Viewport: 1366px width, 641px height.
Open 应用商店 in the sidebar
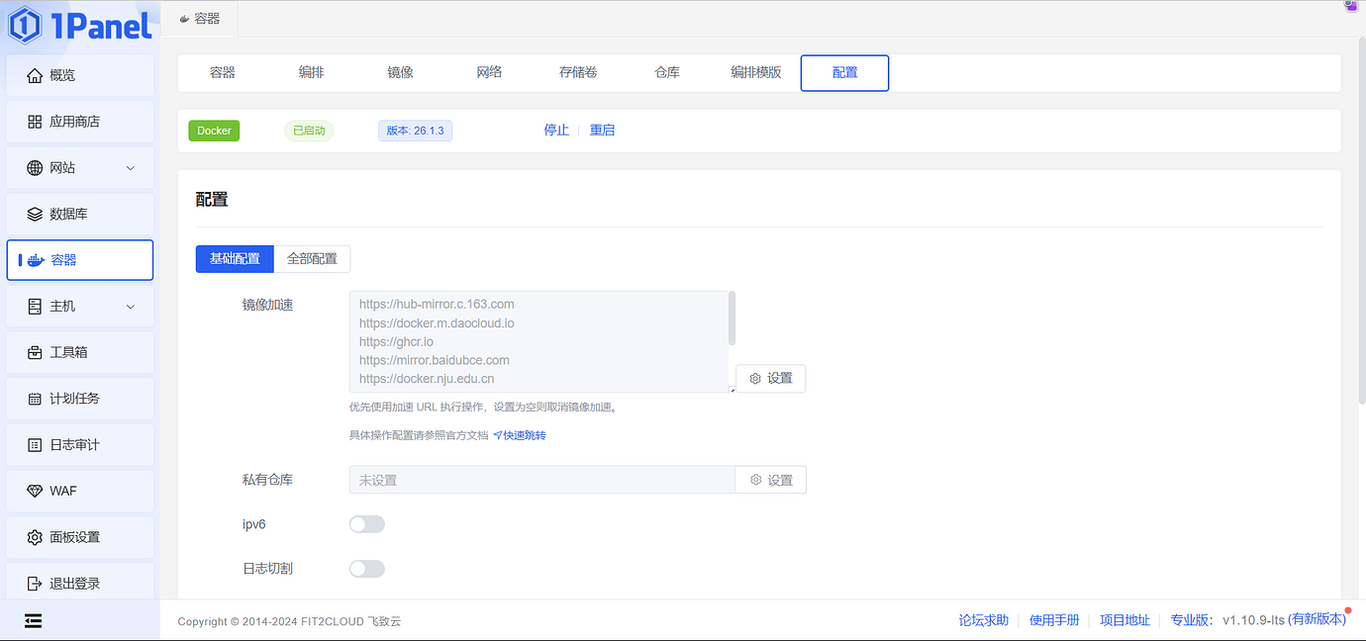(80, 122)
